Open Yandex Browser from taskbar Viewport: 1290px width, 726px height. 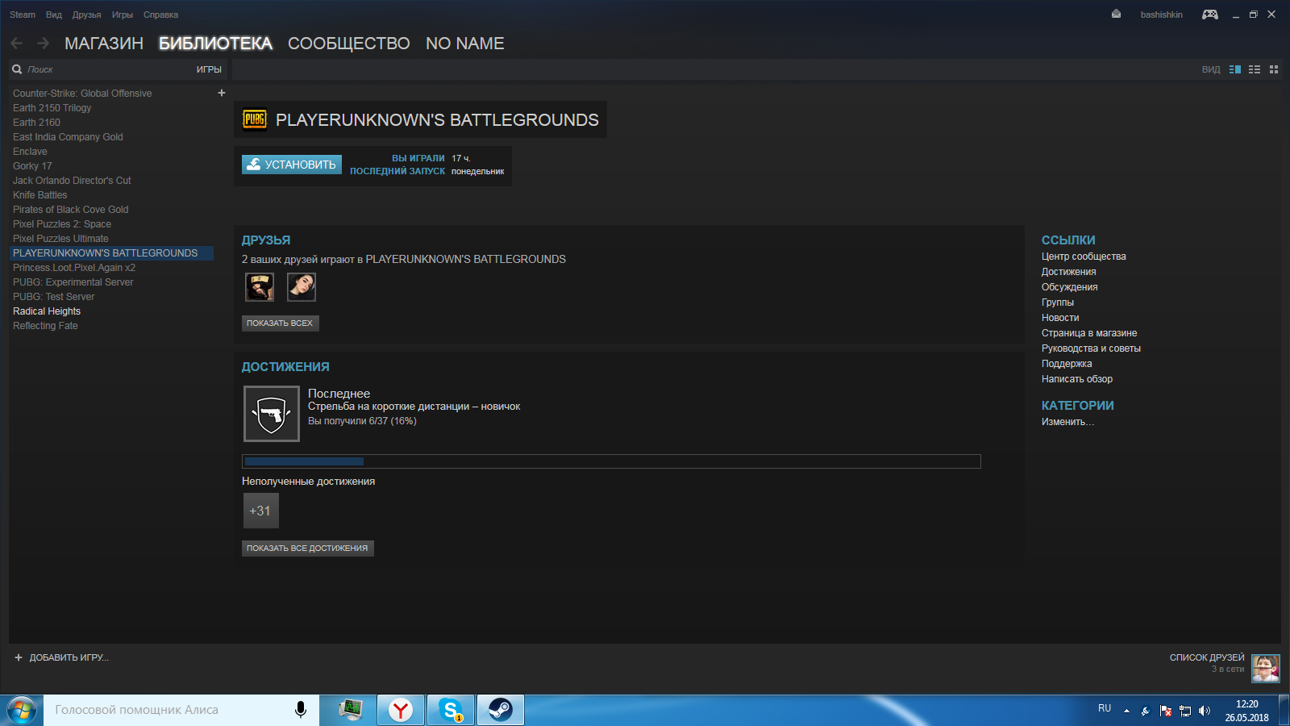pos(401,710)
